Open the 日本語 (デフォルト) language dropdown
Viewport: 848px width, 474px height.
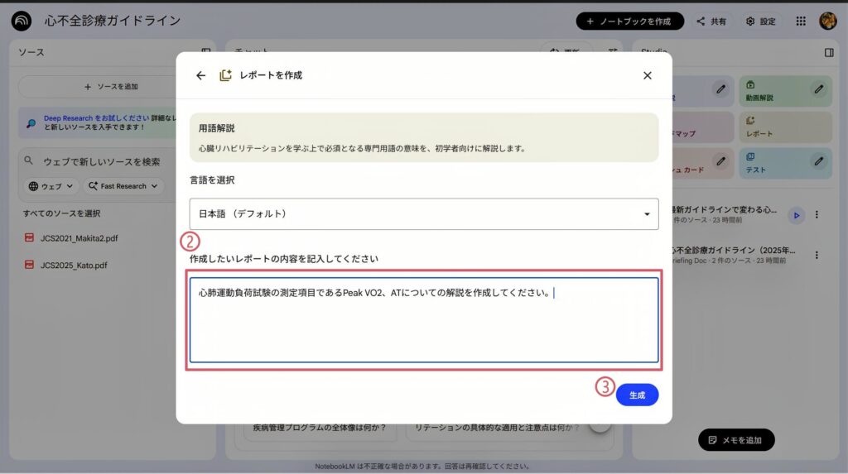[423, 213]
